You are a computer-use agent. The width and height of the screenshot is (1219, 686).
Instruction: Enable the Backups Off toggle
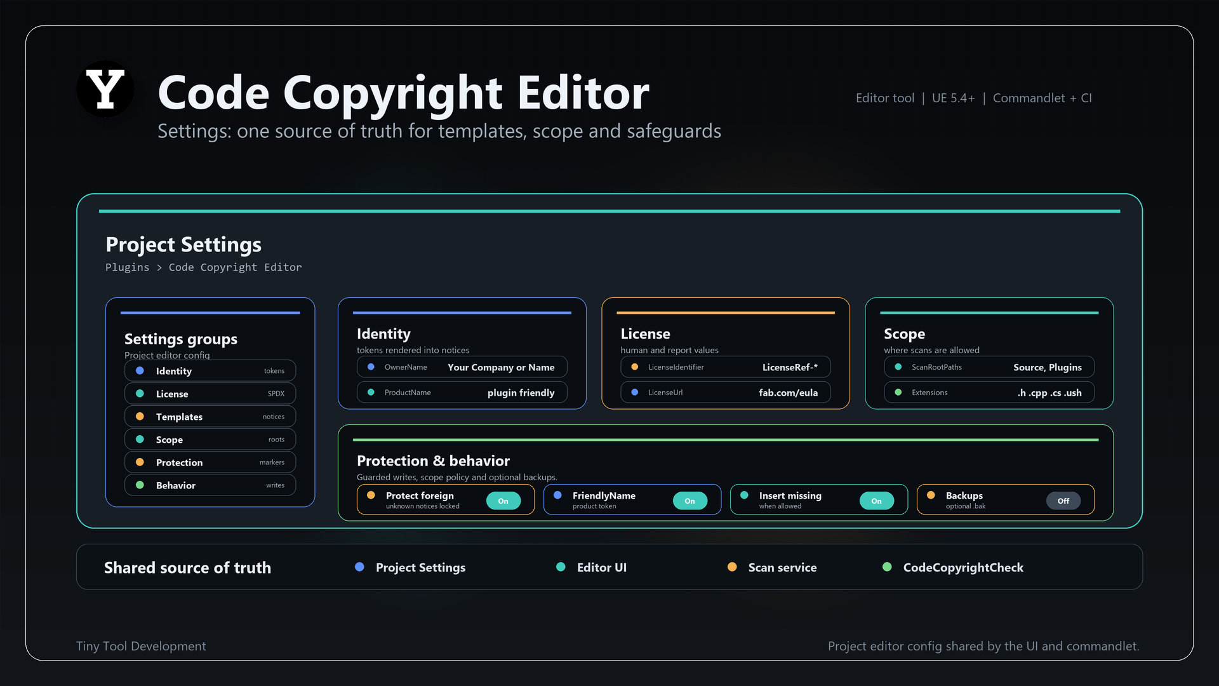click(1063, 501)
